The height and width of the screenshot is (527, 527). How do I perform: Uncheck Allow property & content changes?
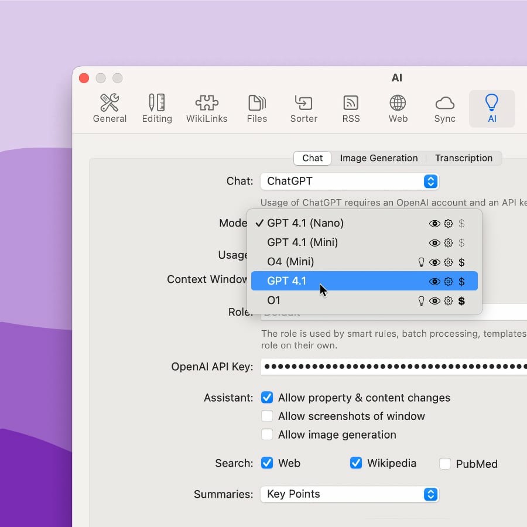267,398
